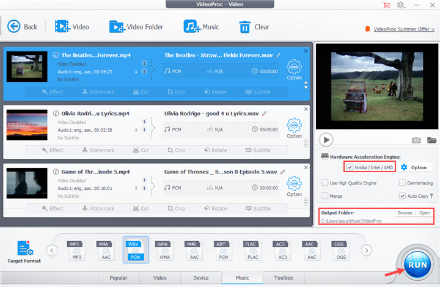The image size is (440, 287).
Task: Open settings gear in title bar
Action: pyautogui.click(x=401, y=5)
